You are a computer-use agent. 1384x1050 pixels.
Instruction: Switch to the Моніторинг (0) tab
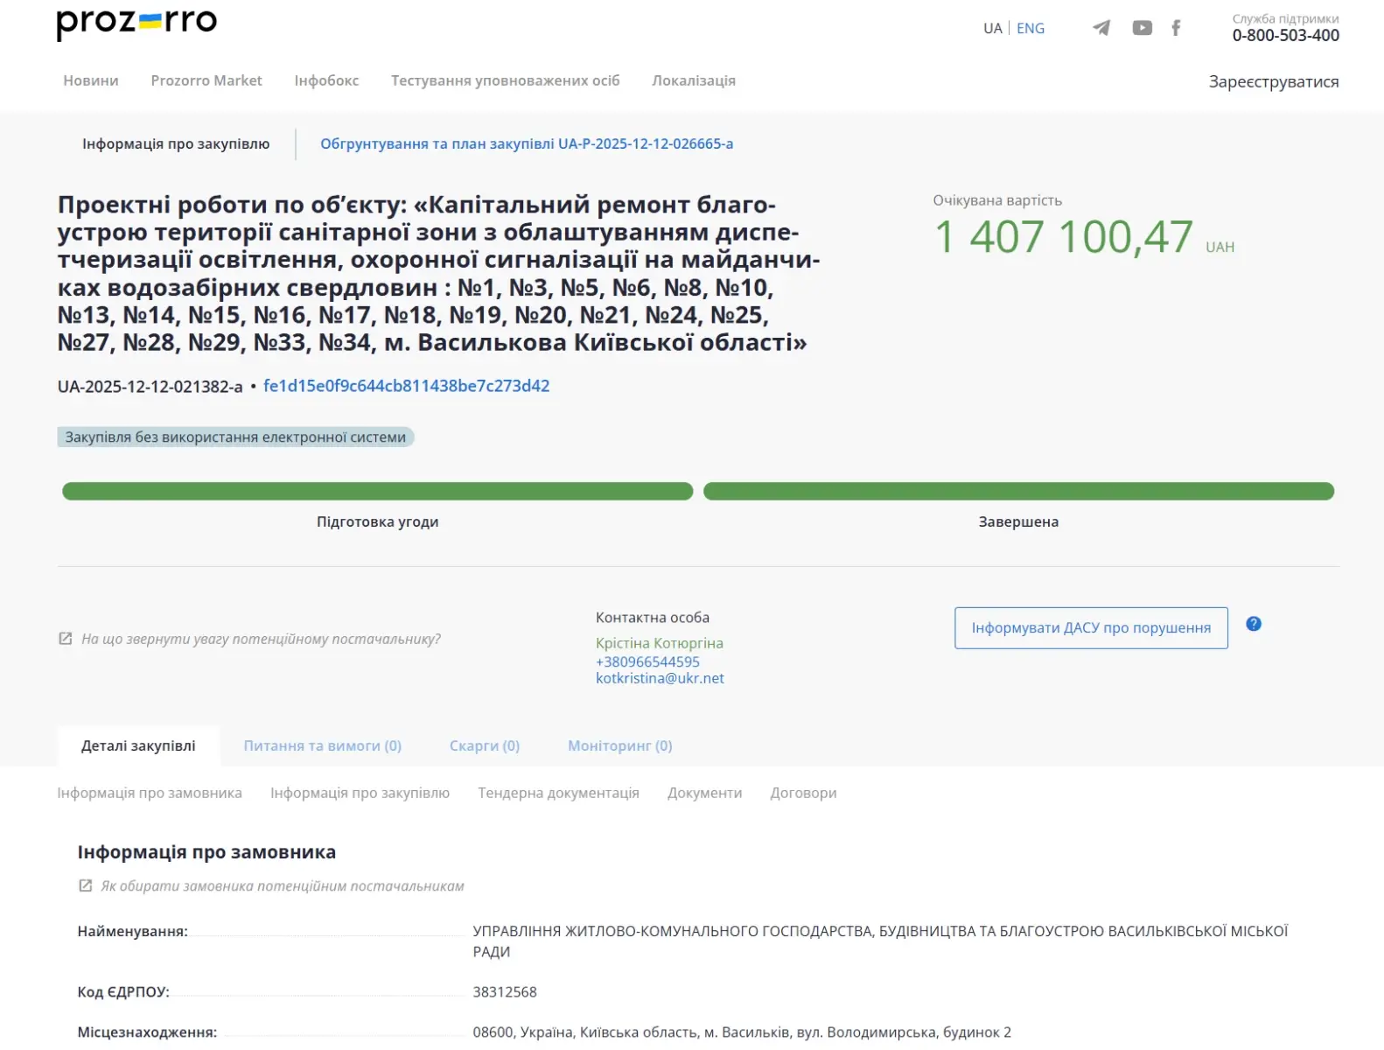[x=620, y=745]
